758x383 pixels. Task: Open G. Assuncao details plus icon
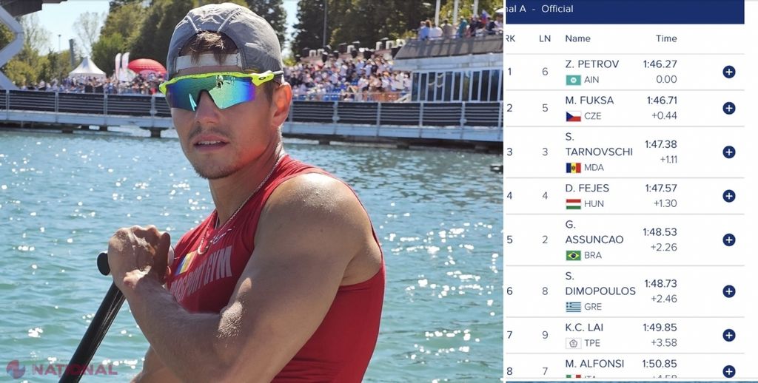[729, 240]
